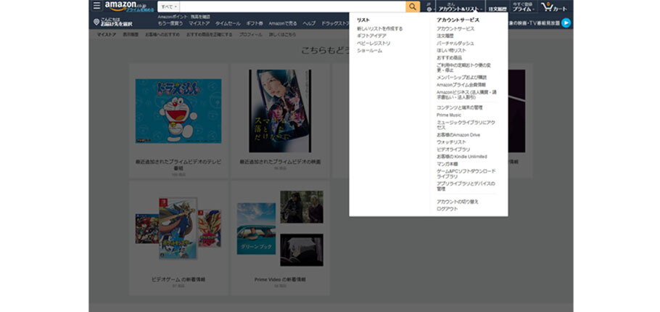The width and height of the screenshot is (660, 312).
Task: Open ギフトアイデア in list menu
Action: coord(371,36)
